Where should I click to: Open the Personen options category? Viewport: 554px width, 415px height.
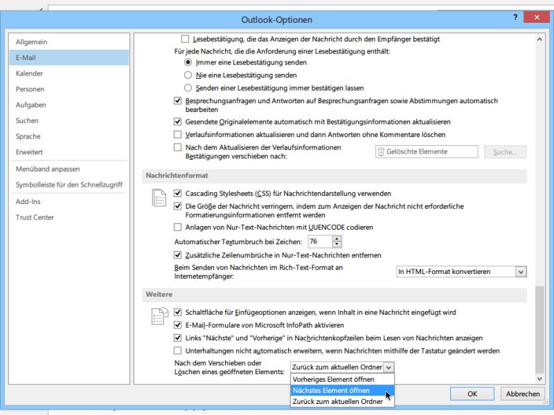coord(69,89)
